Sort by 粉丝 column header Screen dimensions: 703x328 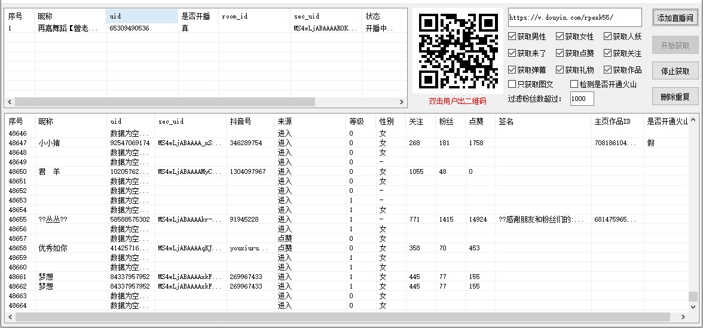(x=445, y=121)
